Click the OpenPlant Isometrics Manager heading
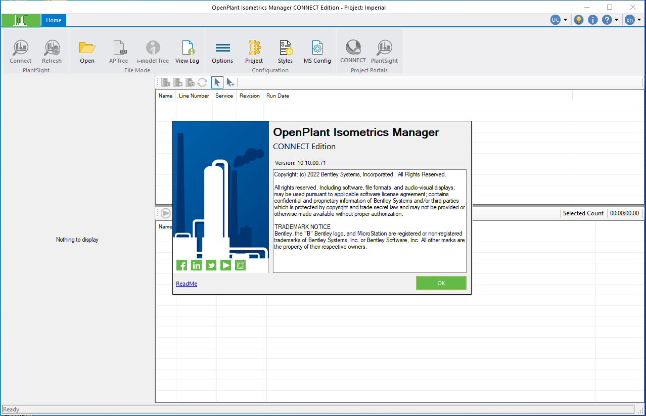 pos(356,132)
